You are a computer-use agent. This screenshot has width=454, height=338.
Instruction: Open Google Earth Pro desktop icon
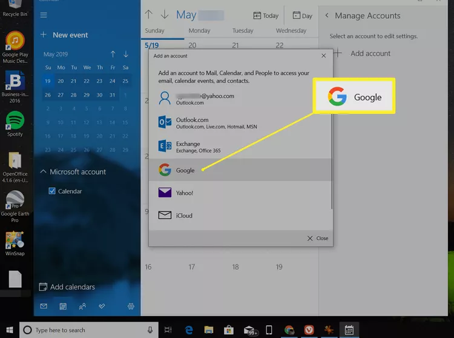point(15,207)
